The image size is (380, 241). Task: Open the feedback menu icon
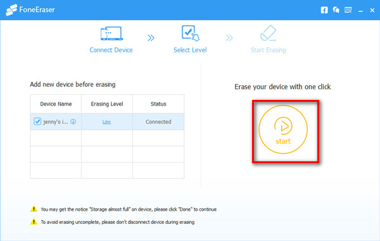(x=348, y=10)
